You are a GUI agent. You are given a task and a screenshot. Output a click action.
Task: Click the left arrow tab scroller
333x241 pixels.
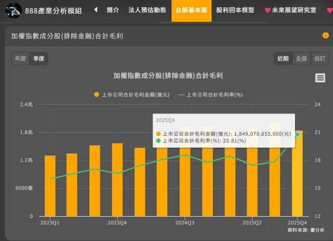pyautogui.click(x=96, y=10)
